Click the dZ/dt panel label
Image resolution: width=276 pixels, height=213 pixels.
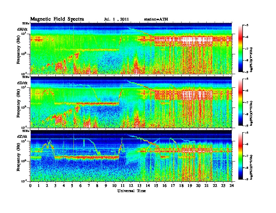click(x=22, y=136)
